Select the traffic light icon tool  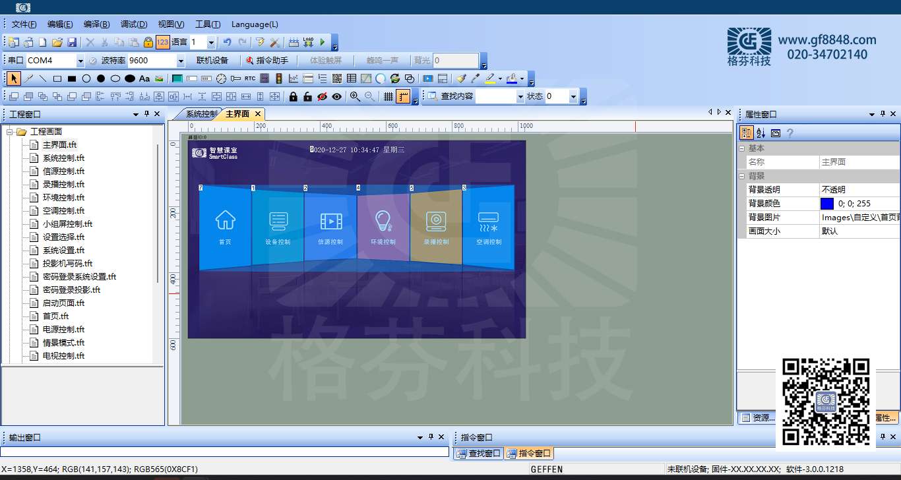coord(279,78)
